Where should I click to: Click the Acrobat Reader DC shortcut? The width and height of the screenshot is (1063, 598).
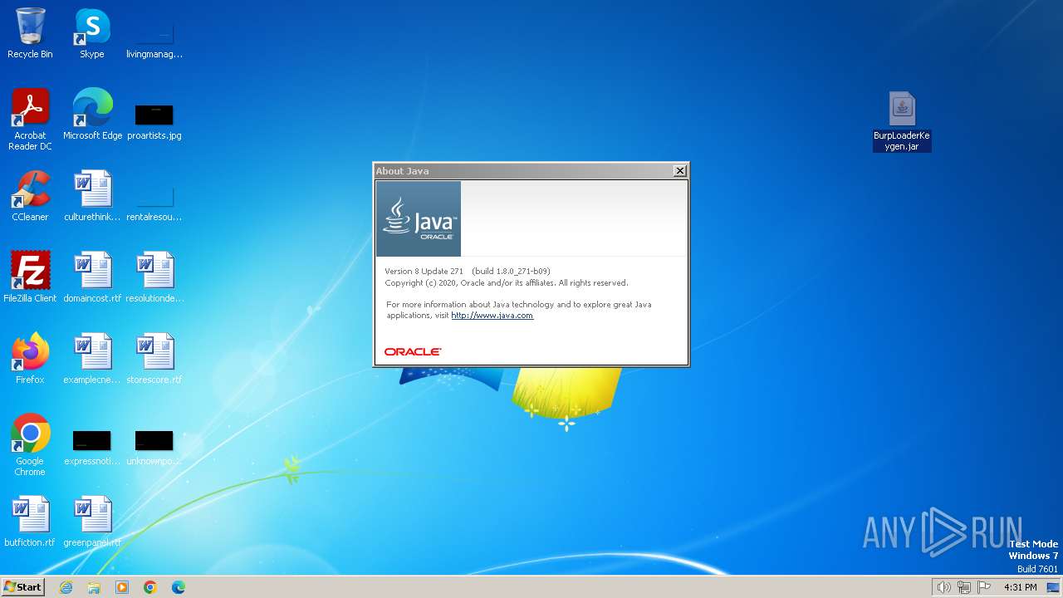pyautogui.click(x=30, y=120)
